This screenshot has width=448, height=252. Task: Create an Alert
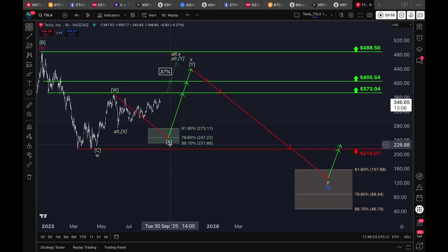[x=149, y=15]
